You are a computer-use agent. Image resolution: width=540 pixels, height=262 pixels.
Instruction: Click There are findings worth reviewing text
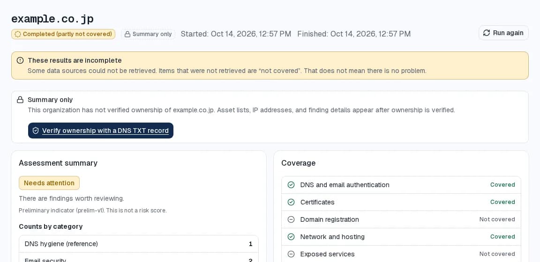click(72, 198)
